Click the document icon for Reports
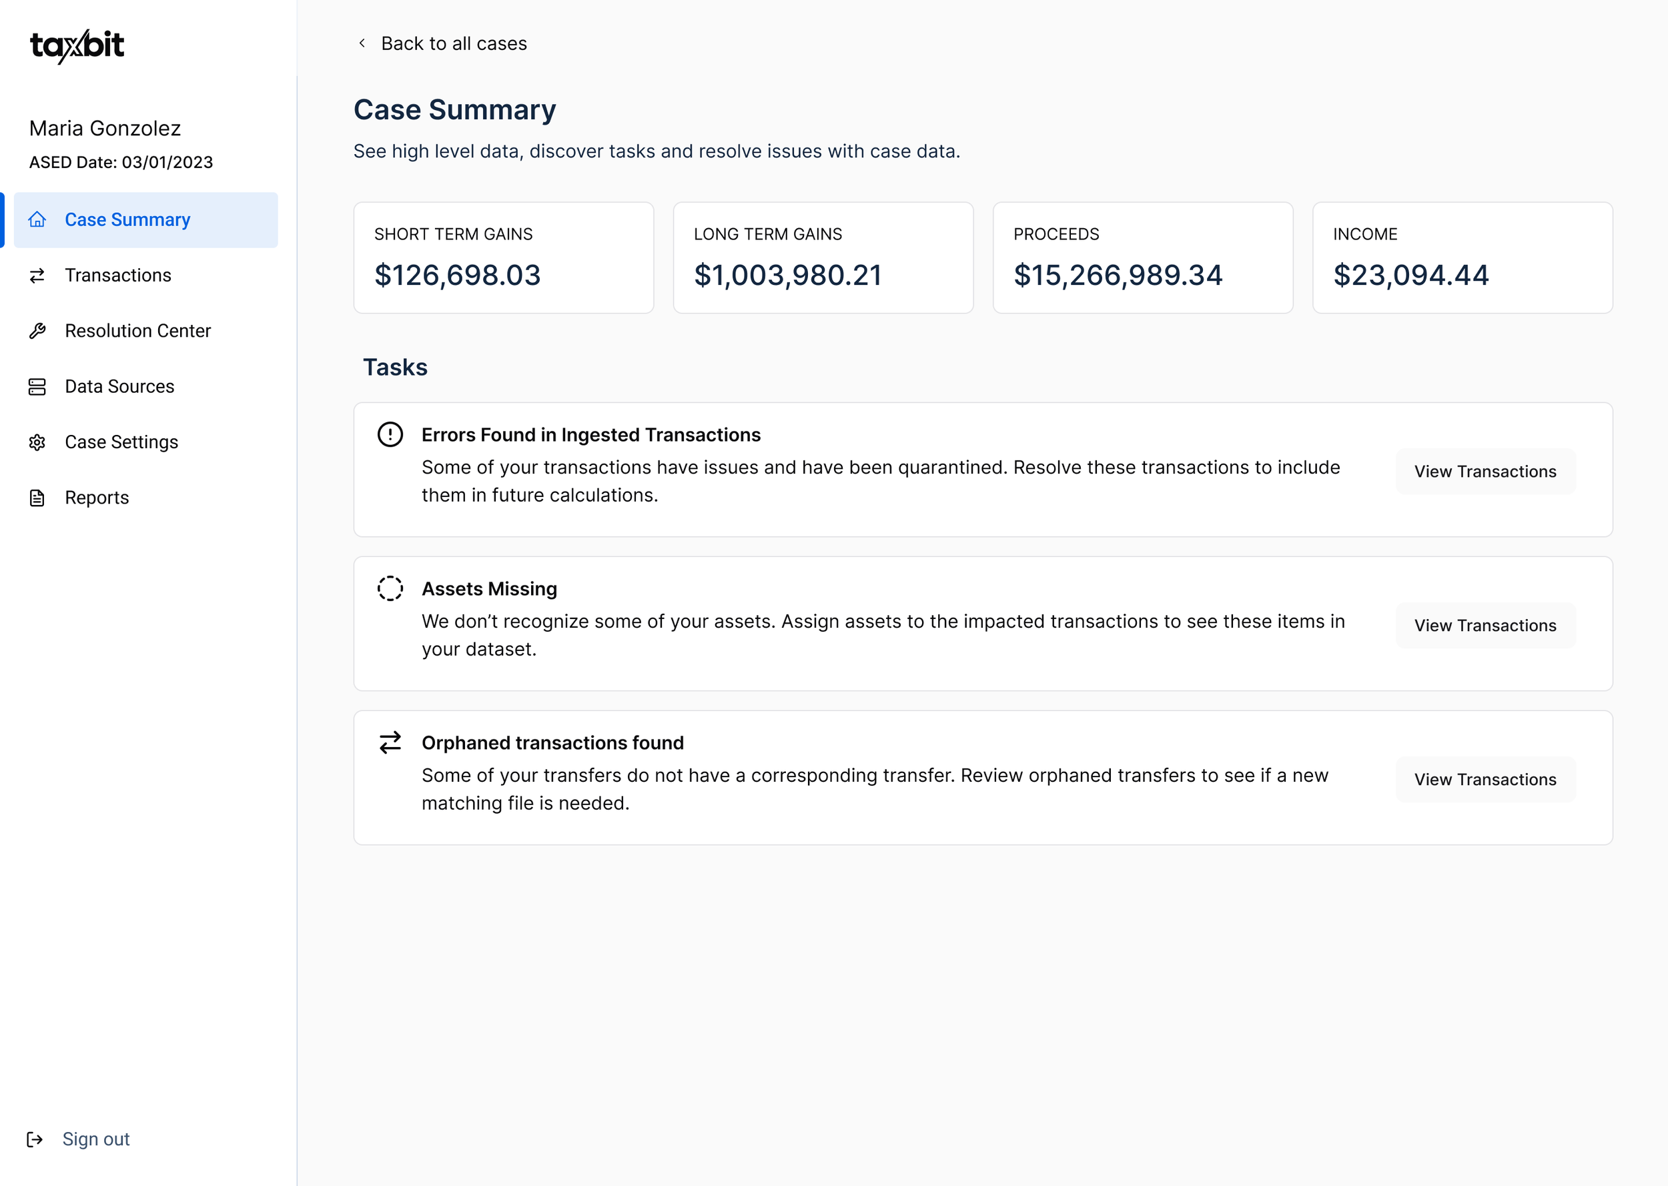Image resolution: width=1668 pixels, height=1186 pixels. 37,498
